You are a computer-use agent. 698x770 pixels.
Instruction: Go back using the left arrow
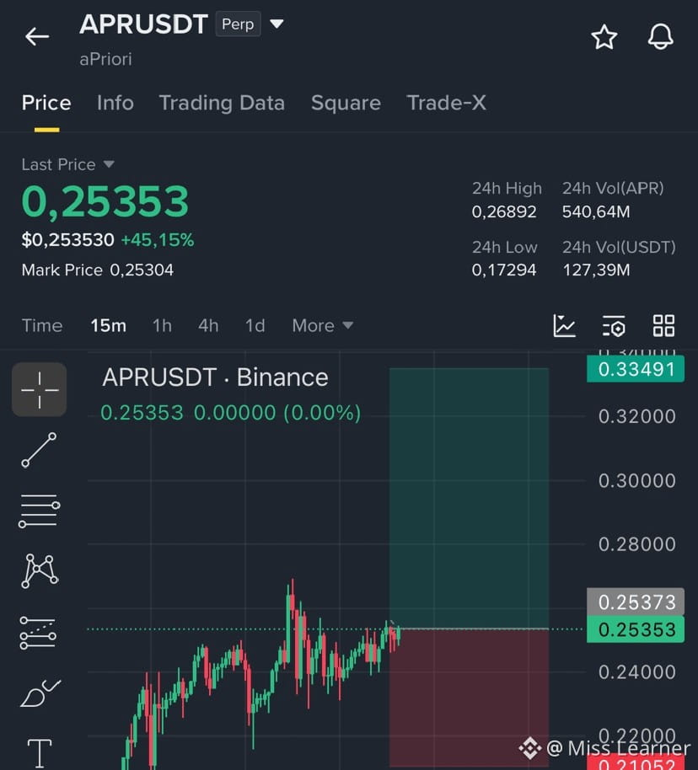pyautogui.click(x=37, y=37)
